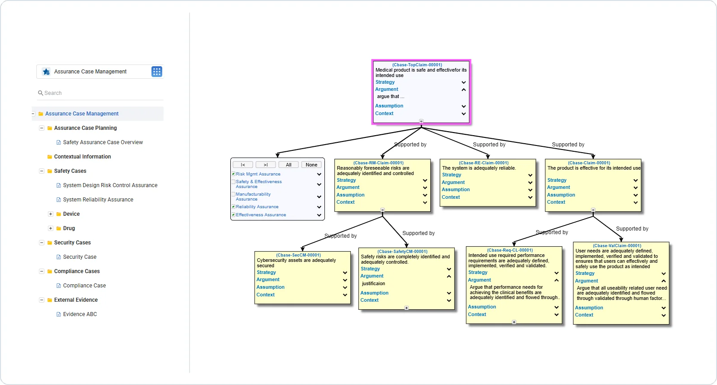Click the System Design Risk Control Assurance document icon

pos(59,185)
